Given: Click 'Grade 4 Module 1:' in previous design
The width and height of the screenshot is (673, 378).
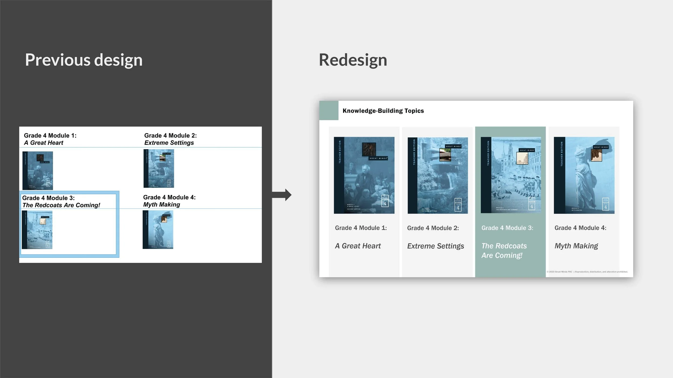Looking at the screenshot, I should pyautogui.click(x=50, y=135).
